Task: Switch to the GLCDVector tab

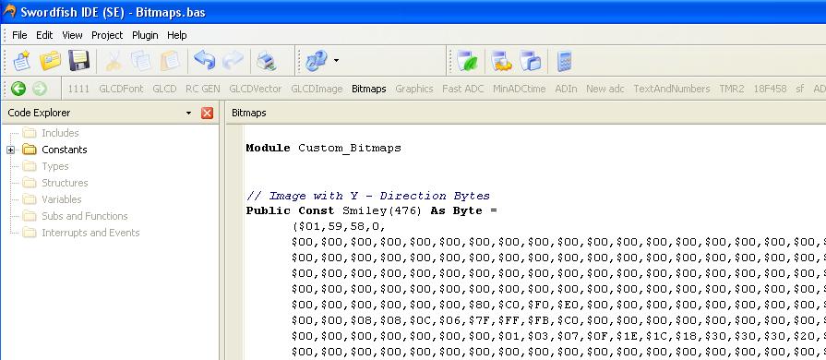Action: click(x=256, y=90)
